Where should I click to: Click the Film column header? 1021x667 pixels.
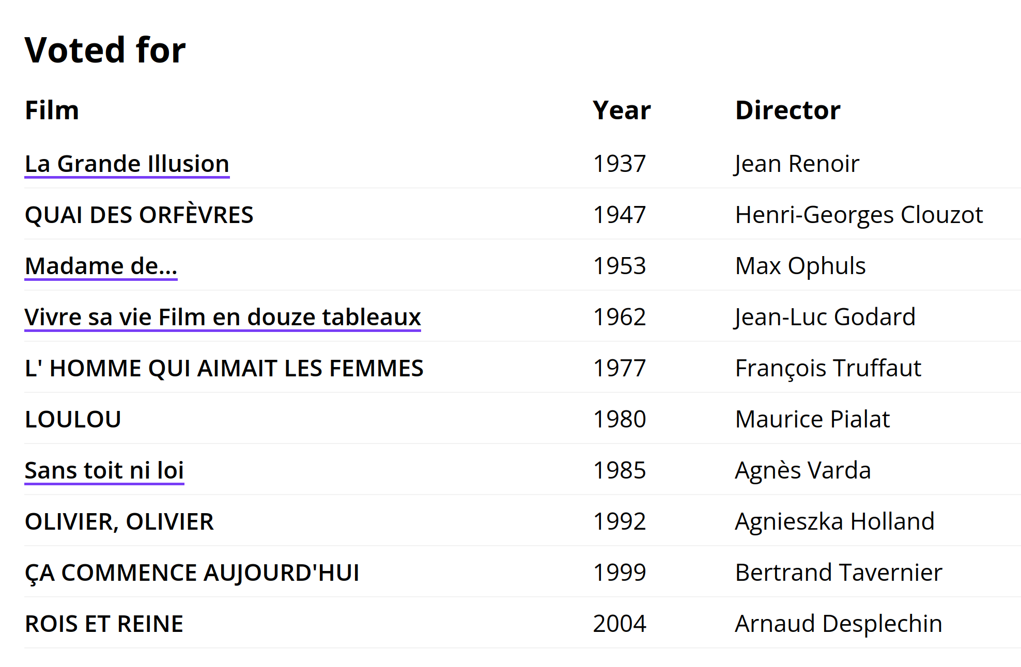[52, 110]
